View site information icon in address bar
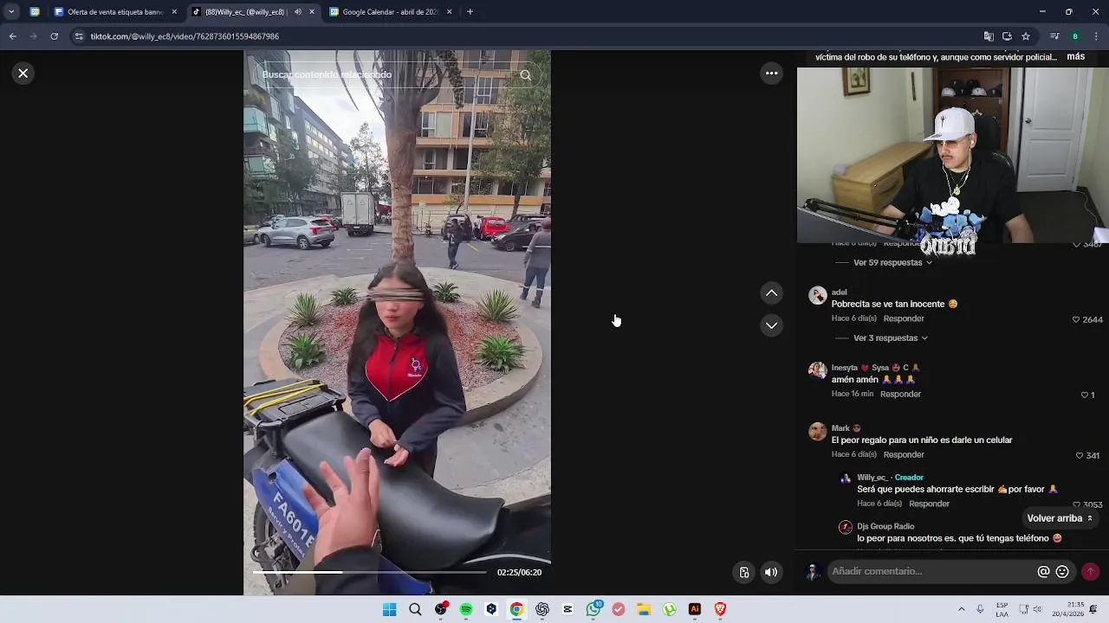This screenshot has height=623, width=1109. [79, 36]
